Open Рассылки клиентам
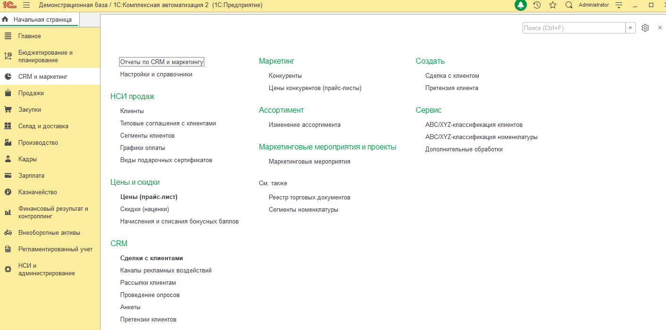Image resolution: width=666 pixels, height=330 pixels. 148,282
